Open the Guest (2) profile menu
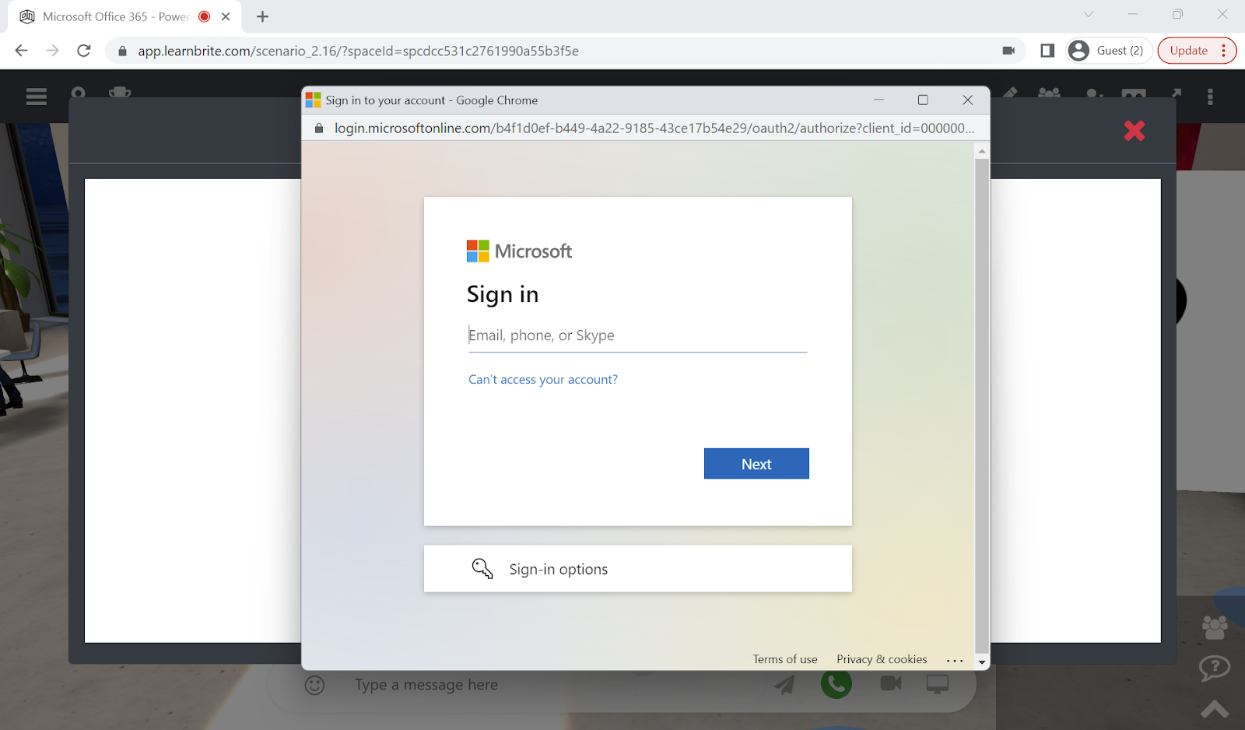Image resolution: width=1245 pixels, height=730 pixels. [x=1109, y=51]
